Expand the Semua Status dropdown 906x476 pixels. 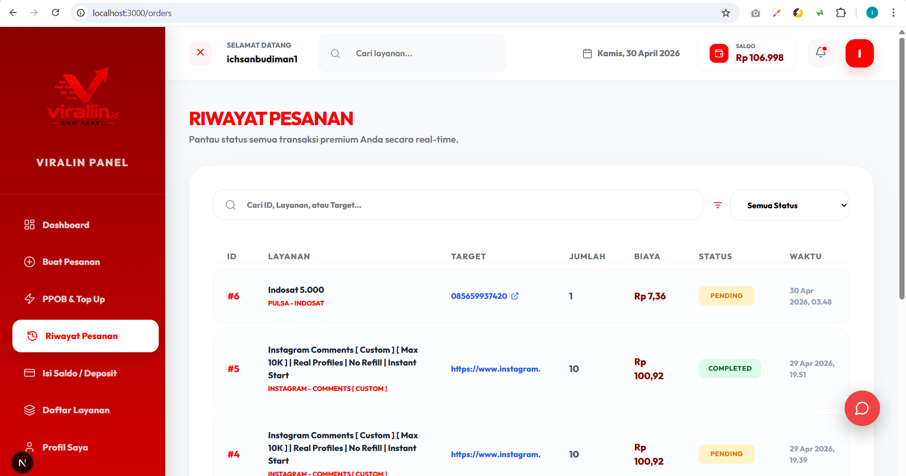click(x=789, y=205)
